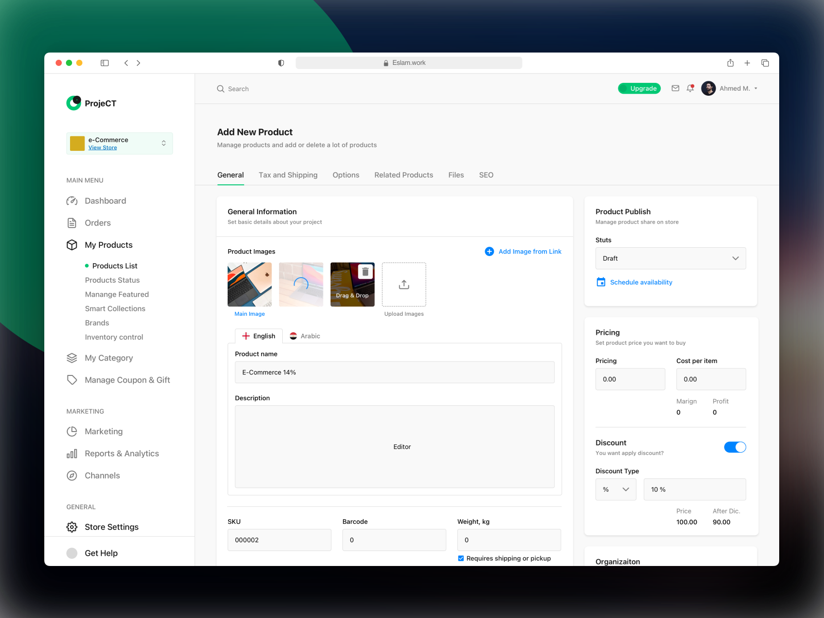824x618 pixels.
Task: Click the SKU input field
Action: point(280,540)
